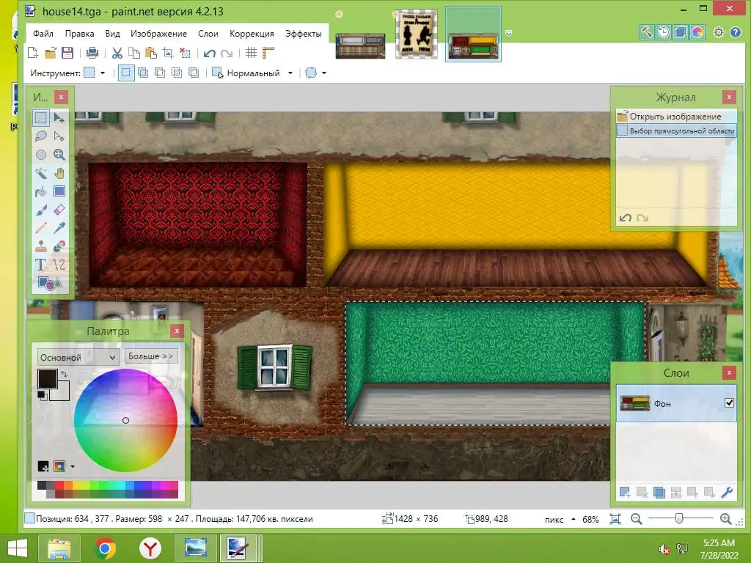Select the Move Selection tool

(x=59, y=136)
